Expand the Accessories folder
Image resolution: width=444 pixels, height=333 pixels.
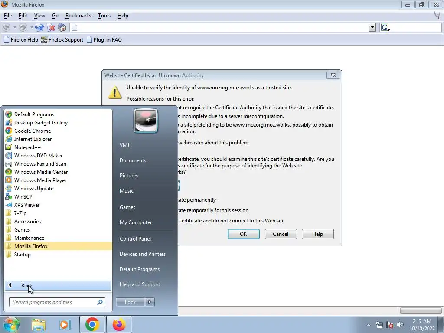58,222
